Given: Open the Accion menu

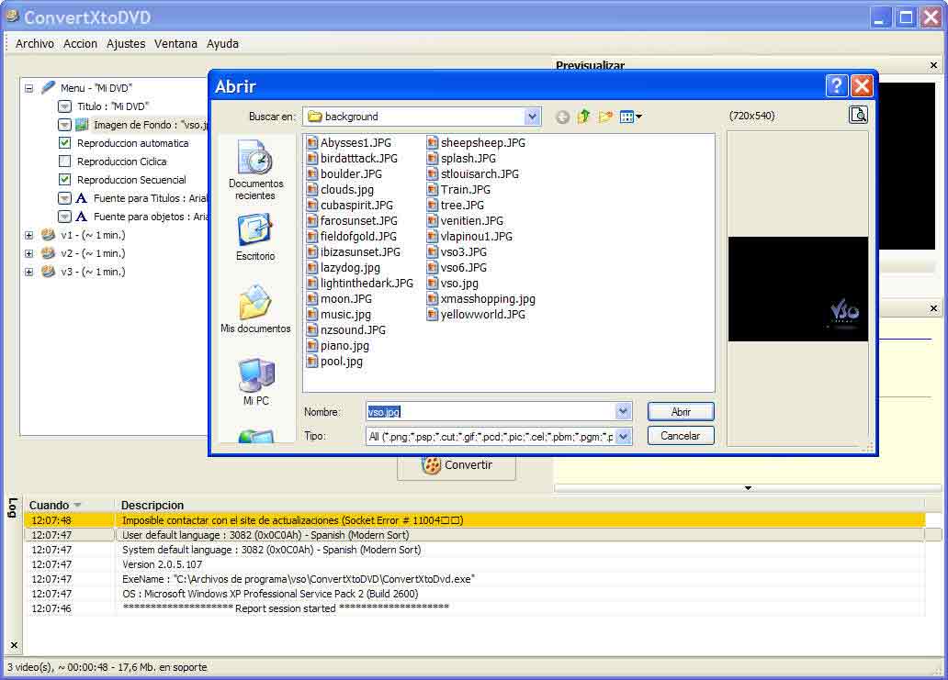Looking at the screenshot, I should coord(80,43).
